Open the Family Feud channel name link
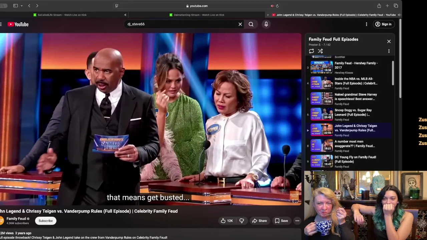The width and height of the screenshot is (427, 240). [16, 219]
